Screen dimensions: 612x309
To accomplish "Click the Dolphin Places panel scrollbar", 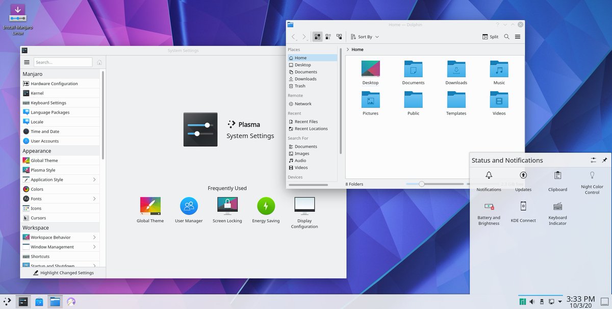I will click(340, 100).
